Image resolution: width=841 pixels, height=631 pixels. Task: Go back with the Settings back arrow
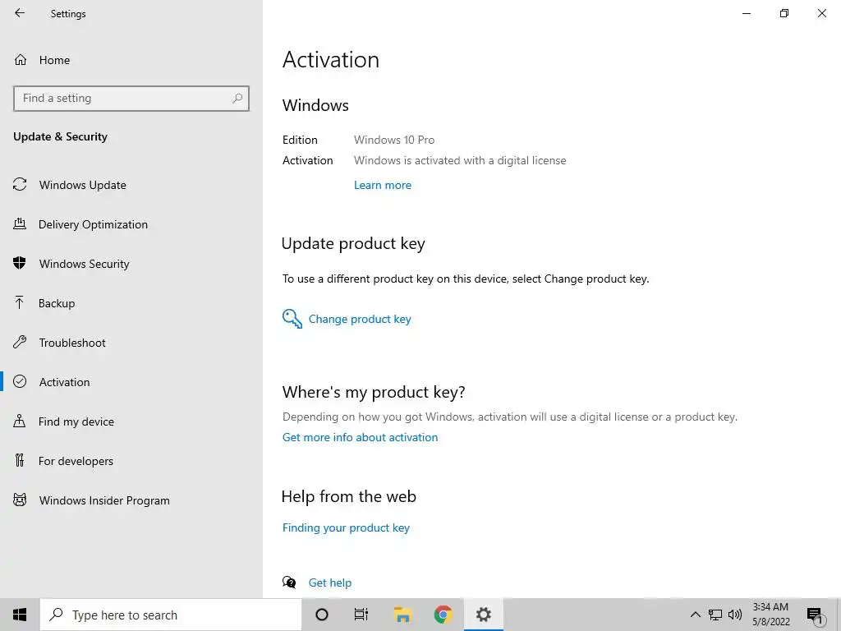[20, 13]
